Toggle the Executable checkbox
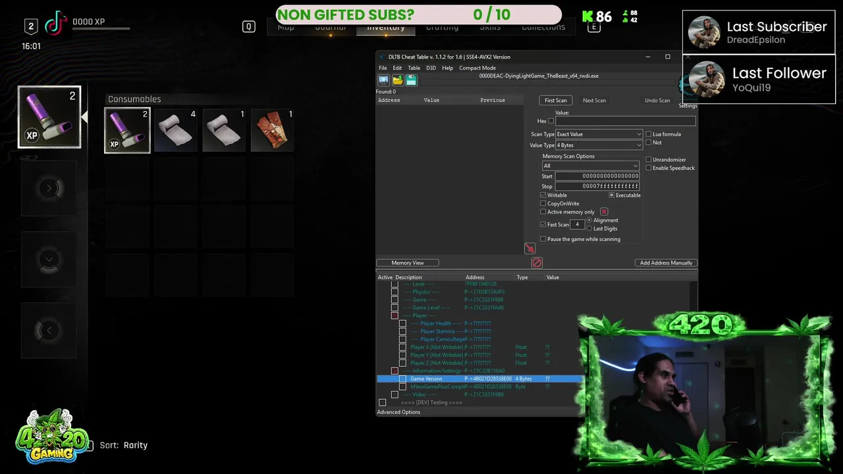The width and height of the screenshot is (843, 474). tap(612, 195)
